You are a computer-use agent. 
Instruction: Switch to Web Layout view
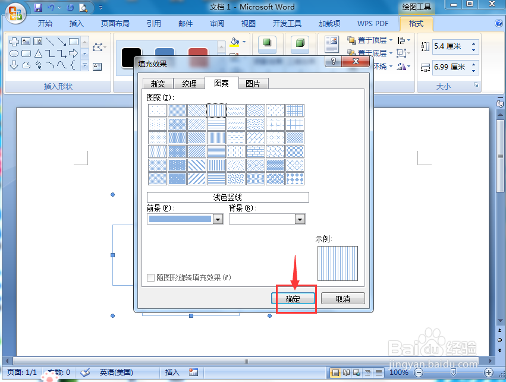tap(357, 372)
